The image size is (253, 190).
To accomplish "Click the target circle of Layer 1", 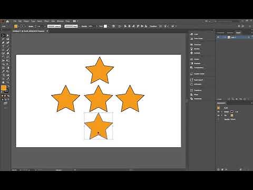I will click(249, 37).
